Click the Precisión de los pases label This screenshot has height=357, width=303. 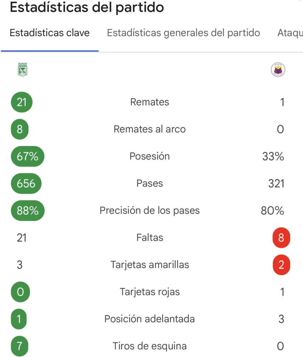pyautogui.click(x=150, y=210)
